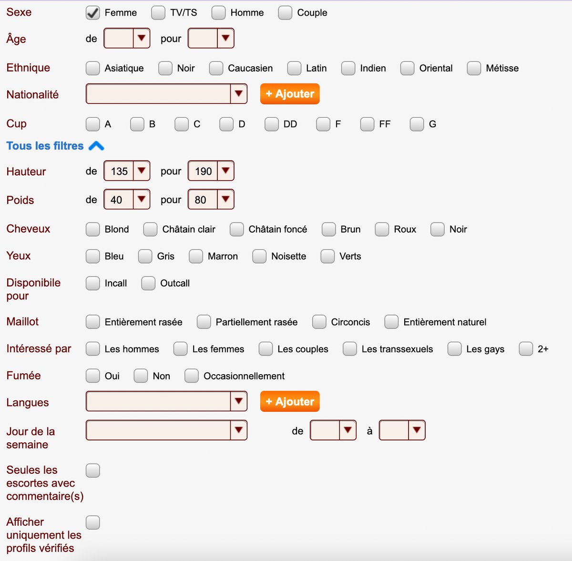Select the Asiatique ethnicity checkbox

pos(93,68)
